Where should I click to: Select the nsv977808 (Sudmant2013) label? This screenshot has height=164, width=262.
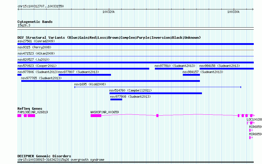[130, 97]
